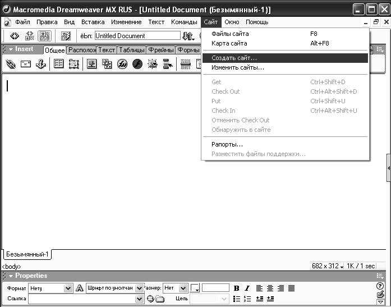The height and width of the screenshot is (307, 391).
Task: Toggle Design view icon
Action: [45, 36]
